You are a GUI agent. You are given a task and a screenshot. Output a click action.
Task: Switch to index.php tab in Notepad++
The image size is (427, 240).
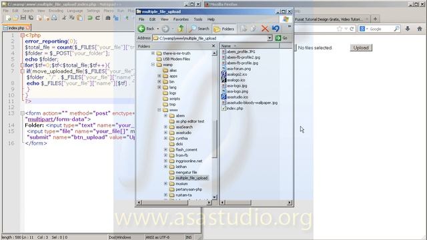[16, 28]
